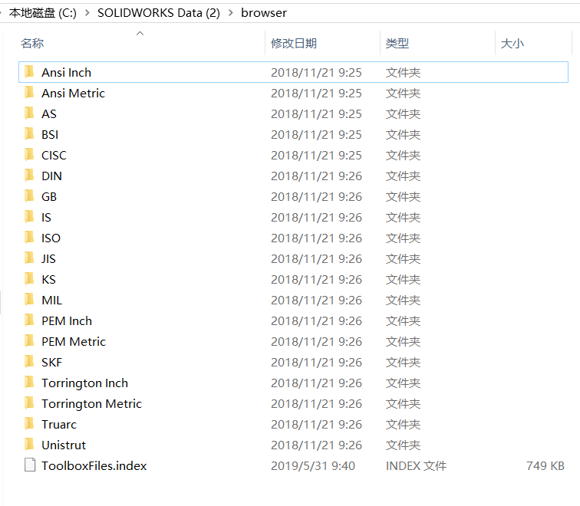The height and width of the screenshot is (506, 580).
Task: Click the MIL folder icon
Action: 30,300
